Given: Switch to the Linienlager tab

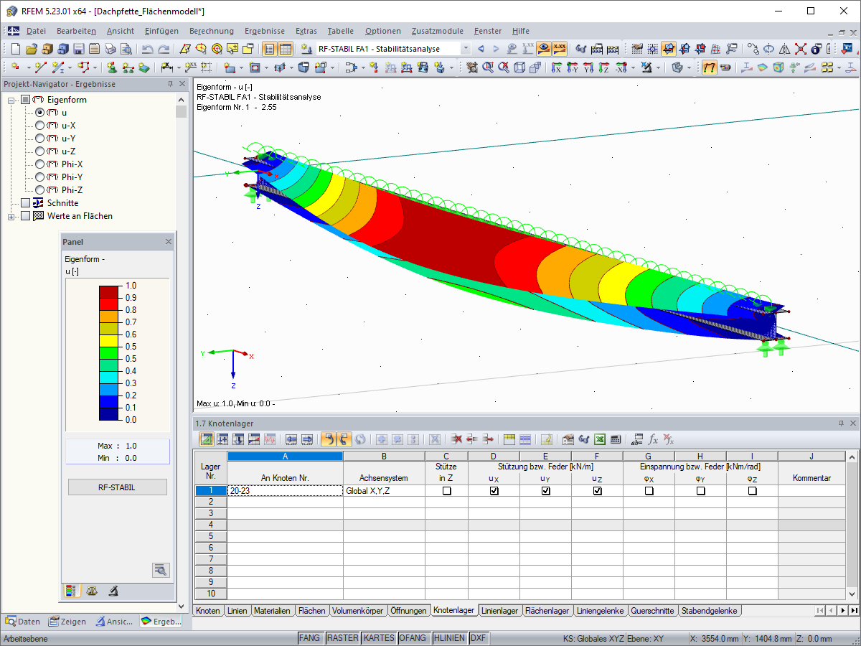Looking at the screenshot, I should point(499,611).
